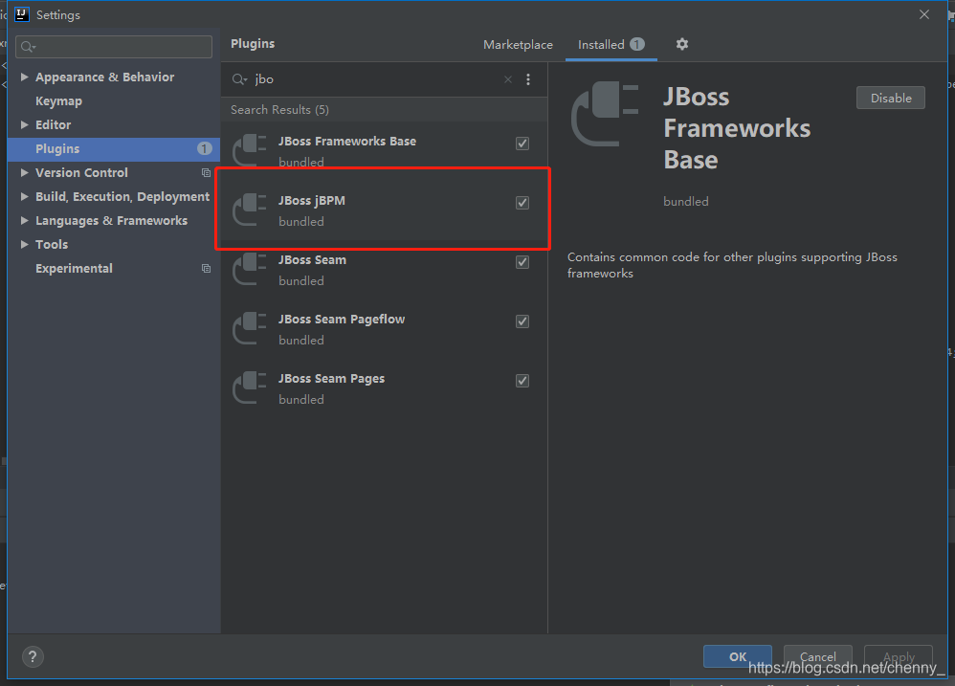This screenshot has height=686, width=955.
Task: Expand Build, Execution, Deployment arrow
Action: click(x=24, y=196)
